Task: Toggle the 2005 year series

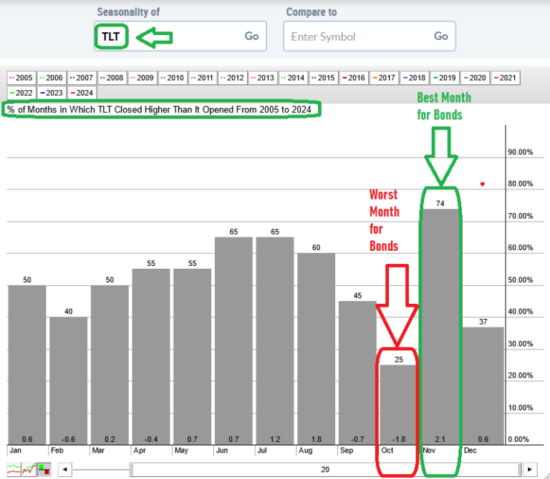Action: click(21, 78)
